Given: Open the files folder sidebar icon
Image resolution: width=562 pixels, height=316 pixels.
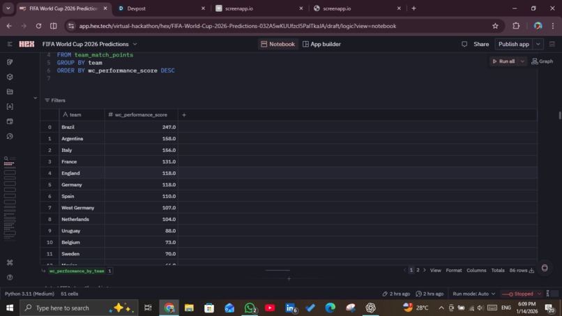Looking at the screenshot, I should (x=10, y=92).
